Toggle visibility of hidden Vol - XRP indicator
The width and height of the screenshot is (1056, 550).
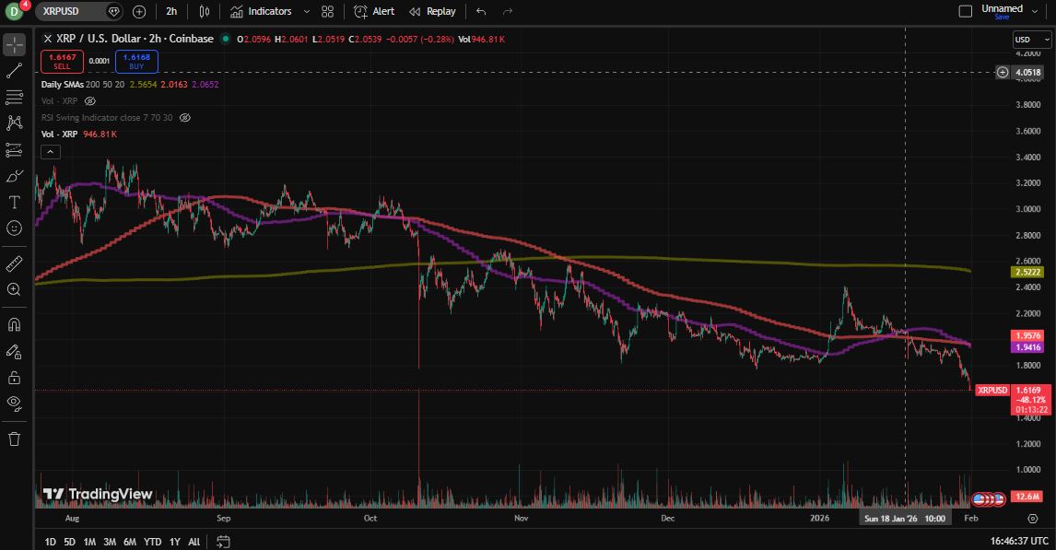(89, 101)
